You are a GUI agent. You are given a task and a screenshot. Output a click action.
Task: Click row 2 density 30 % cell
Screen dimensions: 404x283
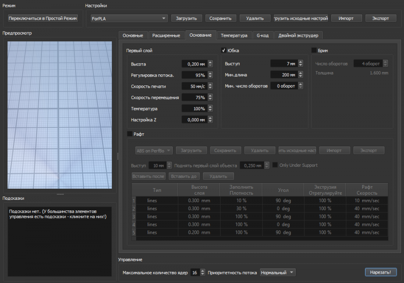pyautogui.click(x=241, y=209)
